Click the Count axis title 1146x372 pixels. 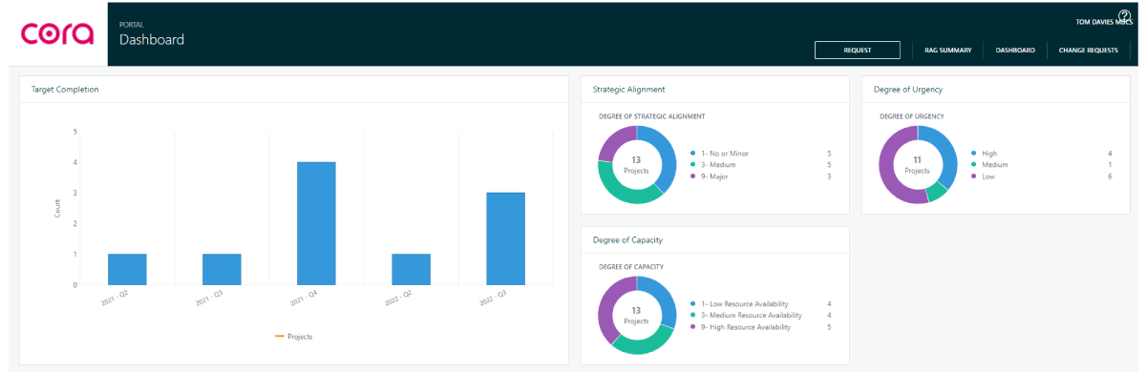coord(57,208)
